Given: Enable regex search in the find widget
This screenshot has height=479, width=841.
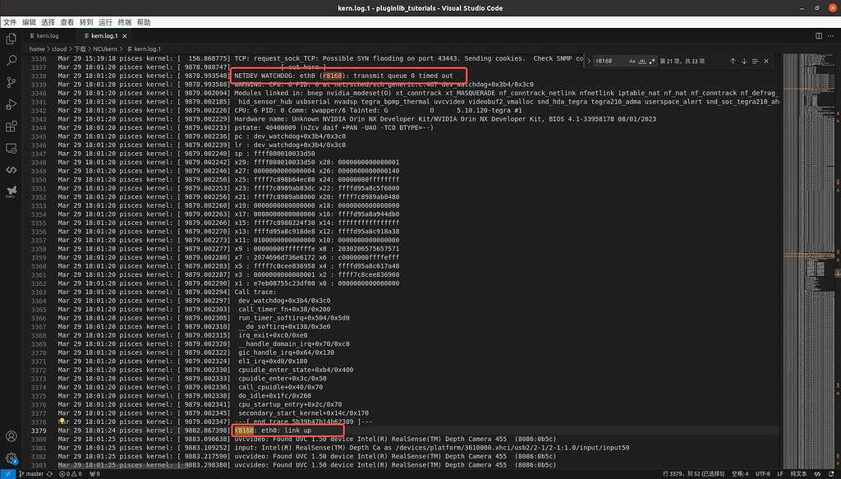Looking at the screenshot, I should click(x=654, y=60).
